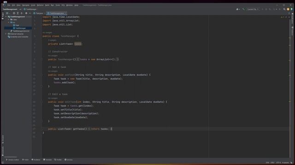Toggle the Project tool window side tab

coord(3,16)
